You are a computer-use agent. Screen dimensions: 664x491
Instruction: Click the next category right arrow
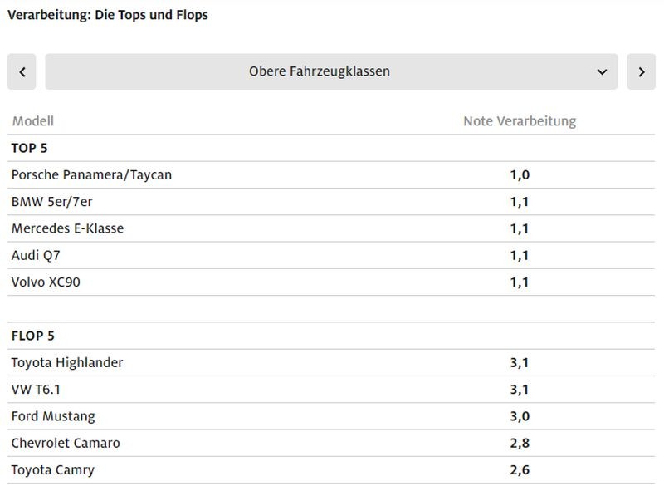pyautogui.click(x=641, y=71)
